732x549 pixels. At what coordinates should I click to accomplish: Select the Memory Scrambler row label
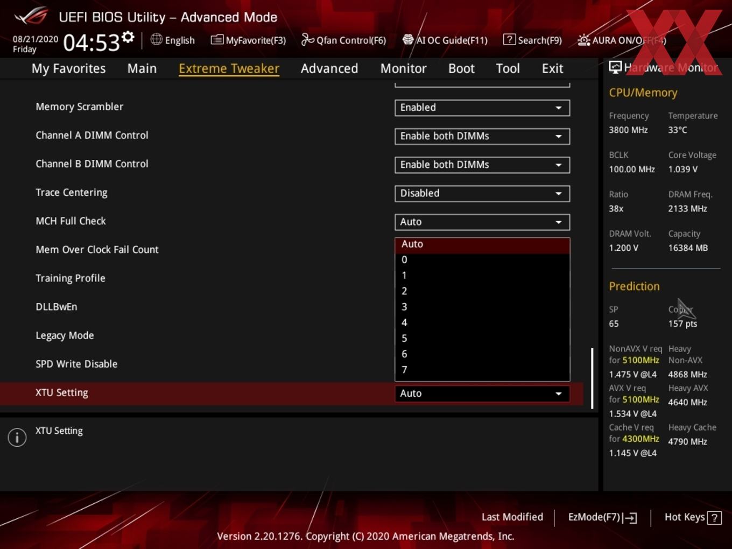(x=79, y=107)
